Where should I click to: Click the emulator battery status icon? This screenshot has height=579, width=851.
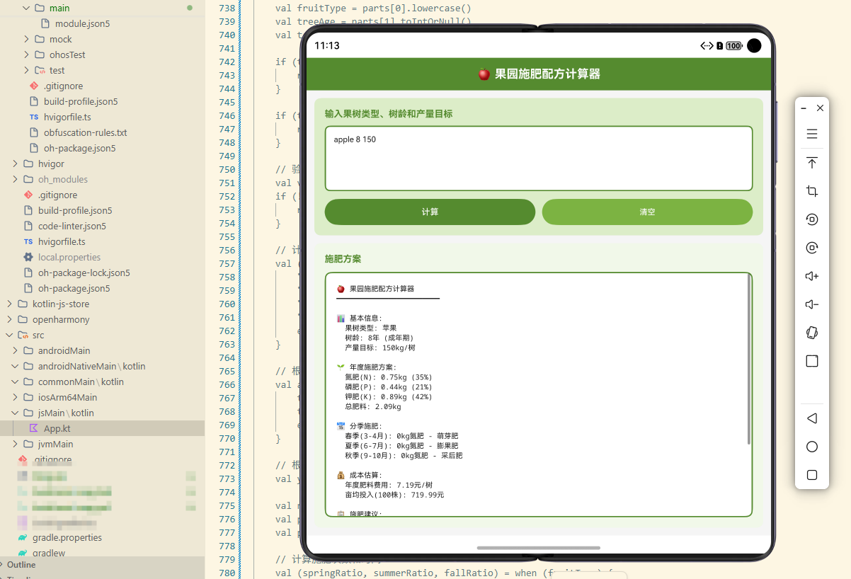(x=733, y=46)
